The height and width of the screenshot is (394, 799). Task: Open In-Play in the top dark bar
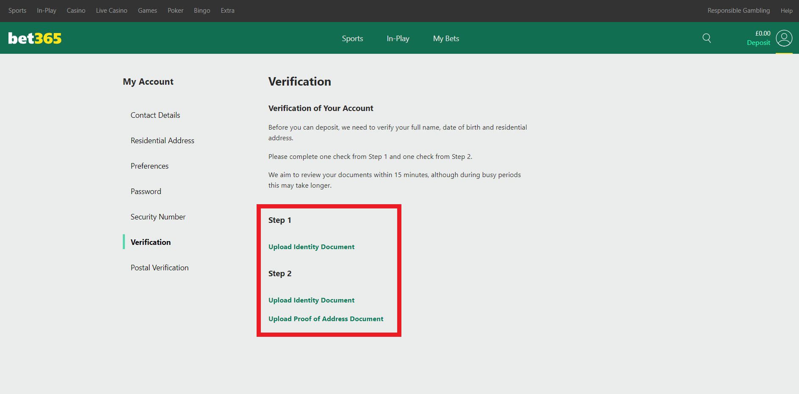[x=47, y=11]
